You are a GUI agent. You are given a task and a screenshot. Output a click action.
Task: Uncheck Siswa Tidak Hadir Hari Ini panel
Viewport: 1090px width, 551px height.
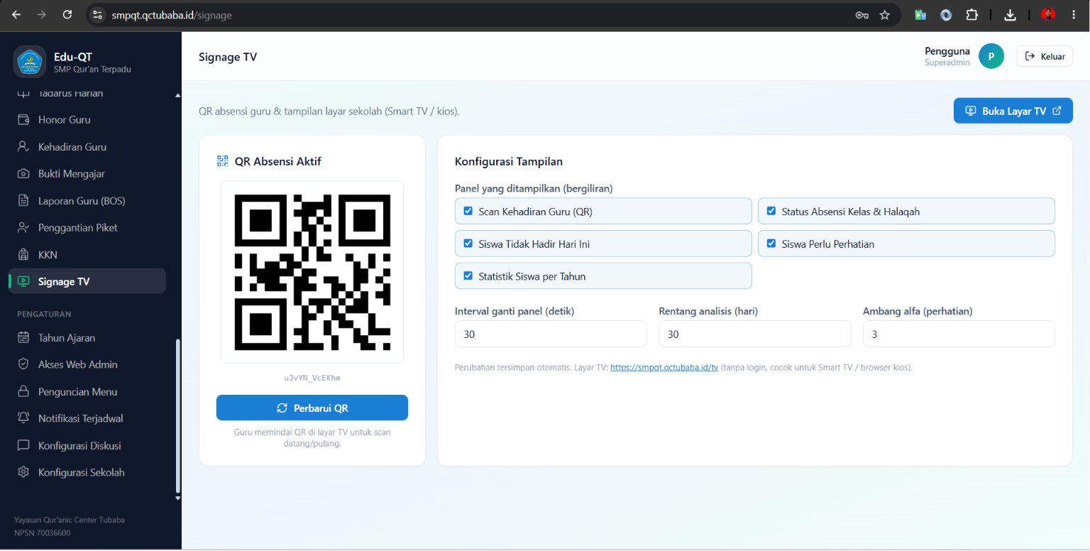(468, 243)
